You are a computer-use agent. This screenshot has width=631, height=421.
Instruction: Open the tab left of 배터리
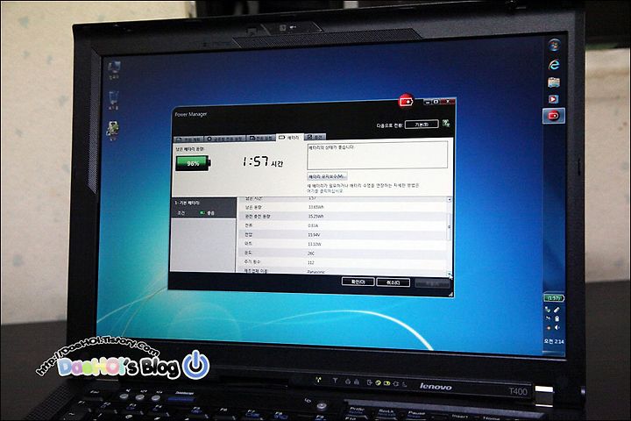[261, 139]
